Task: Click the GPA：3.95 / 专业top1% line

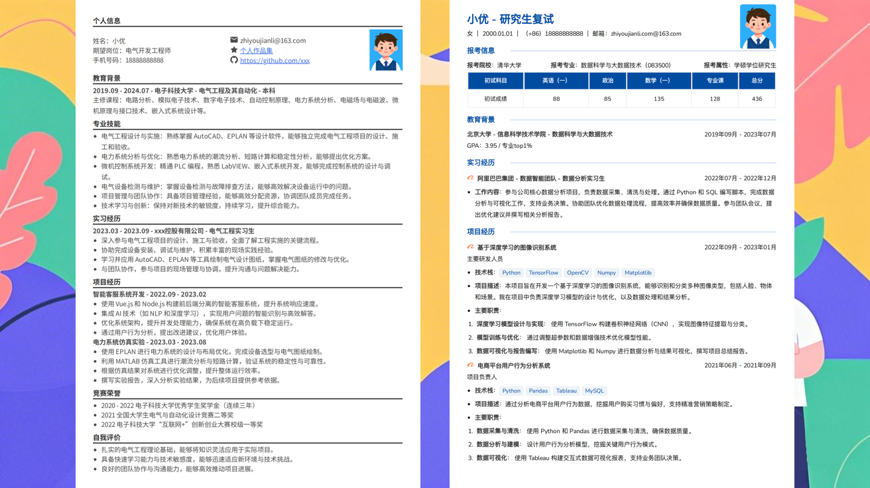Action: point(499,146)
